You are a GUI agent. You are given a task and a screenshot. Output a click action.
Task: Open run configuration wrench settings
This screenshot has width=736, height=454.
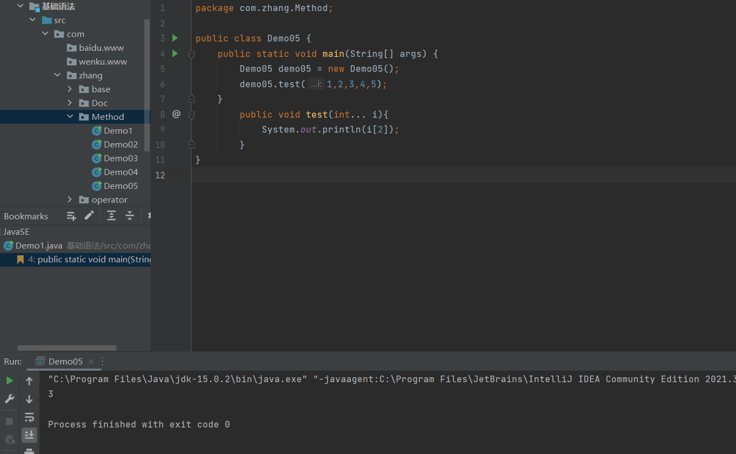click(x=9, y=399)
